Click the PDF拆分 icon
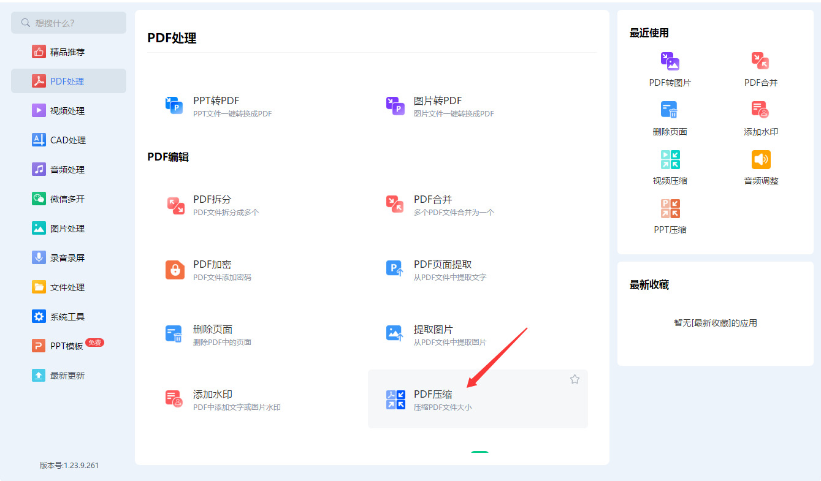Viewport: 821px width, 481px height. 175,205
